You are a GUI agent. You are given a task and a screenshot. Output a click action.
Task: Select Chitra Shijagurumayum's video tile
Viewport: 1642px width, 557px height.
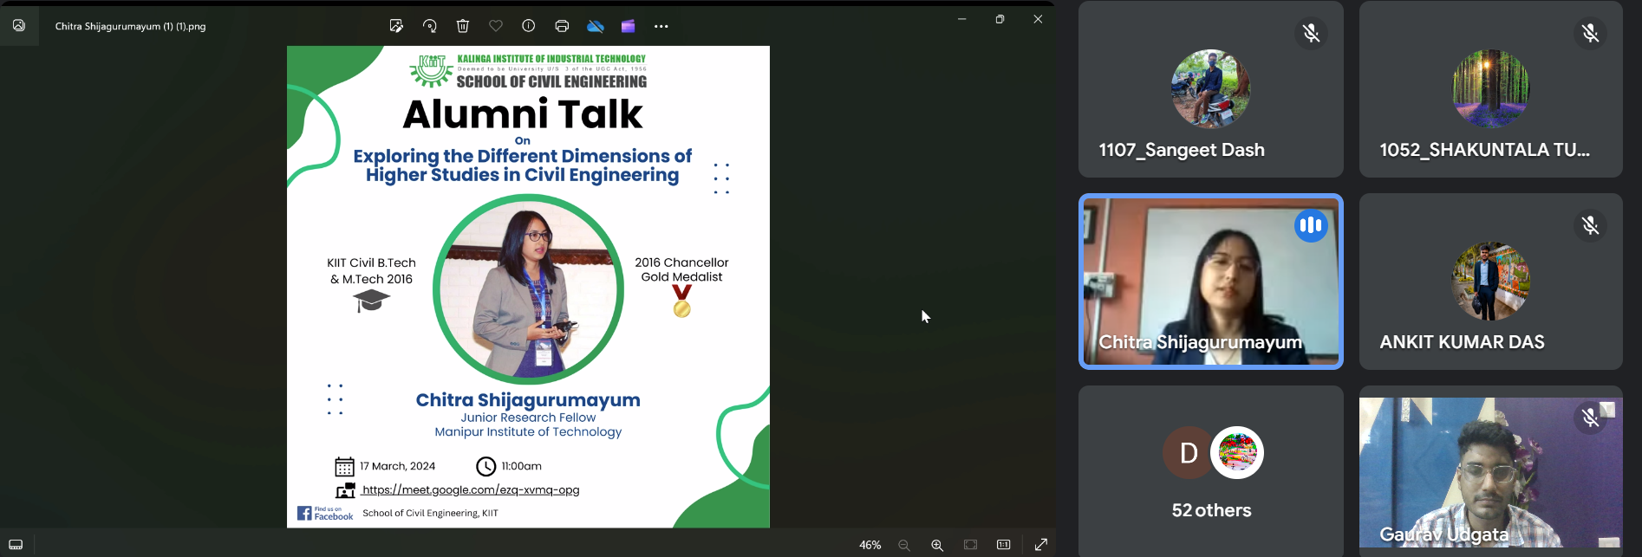(x=1210, y=282)
